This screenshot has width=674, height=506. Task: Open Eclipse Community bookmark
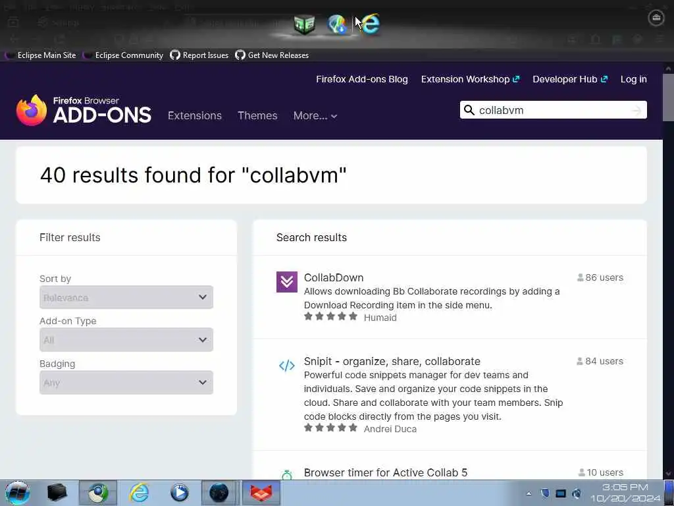pyautogui.click(x=123, y=55)
